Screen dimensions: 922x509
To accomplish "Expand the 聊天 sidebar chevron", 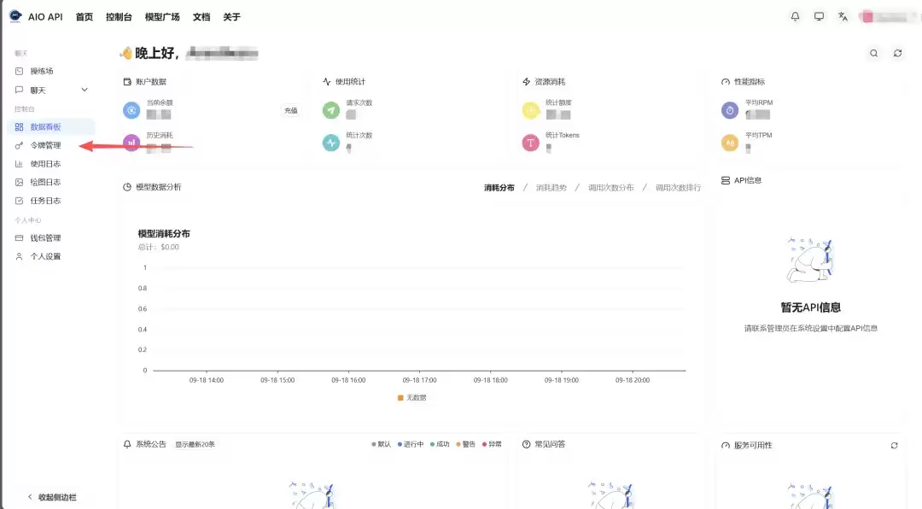I will pyautogui.click(x=84, y=90).
